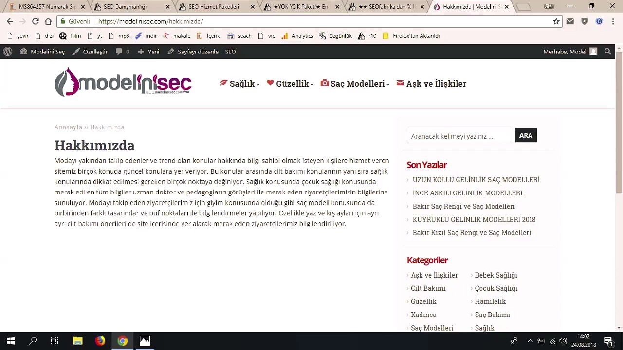Click the taskbar clock showing 14:02
The width and height of the screenshot is (623, 350).
coord(584,341)
